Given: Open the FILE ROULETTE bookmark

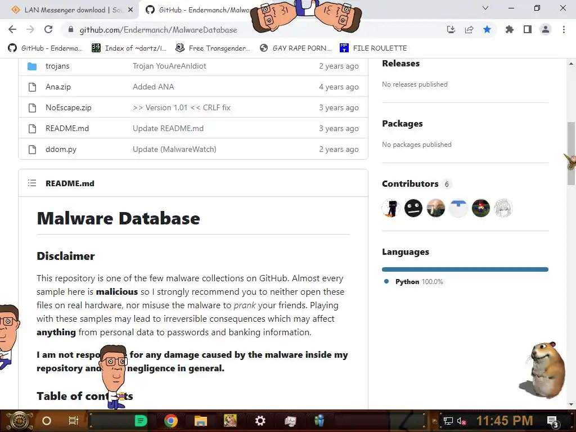Looking at the screenshot, I should 373,48.
